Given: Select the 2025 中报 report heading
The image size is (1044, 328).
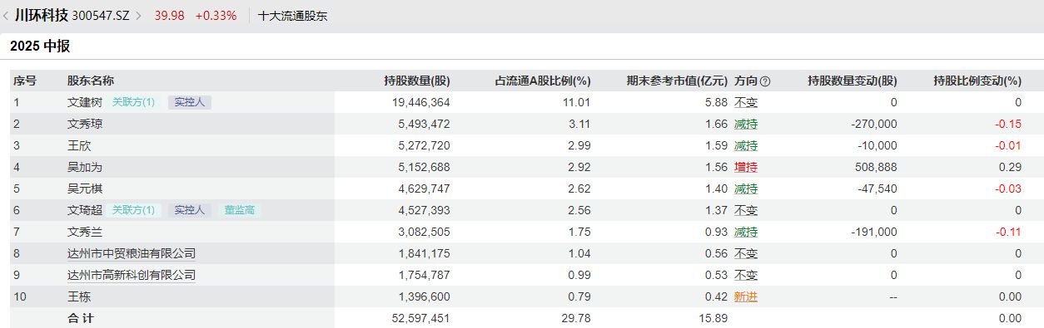Looking at the screenshot, I should (x=40, y=47).
